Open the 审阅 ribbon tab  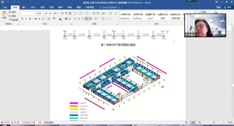pyautogui.click(x=69, y=7)
